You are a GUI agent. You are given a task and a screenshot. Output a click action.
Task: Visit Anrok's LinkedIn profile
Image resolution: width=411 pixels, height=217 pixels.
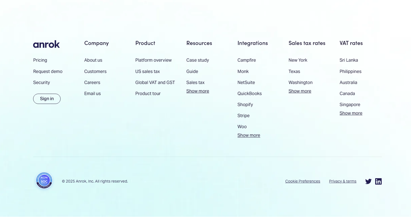coord(378,181)
